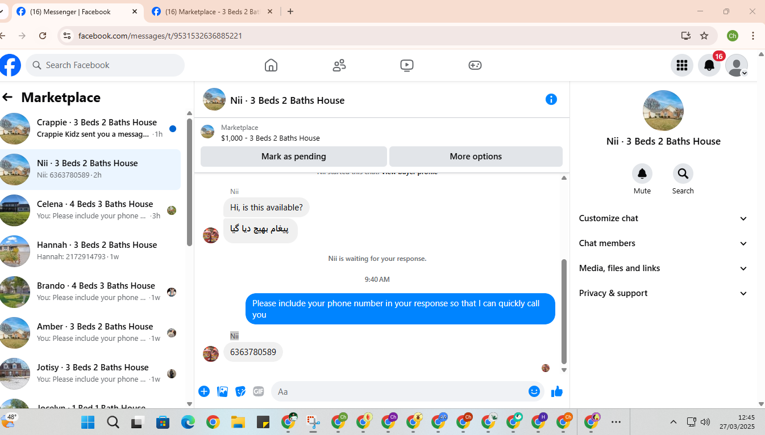Open the account profile dropdown

pos(737,65)
